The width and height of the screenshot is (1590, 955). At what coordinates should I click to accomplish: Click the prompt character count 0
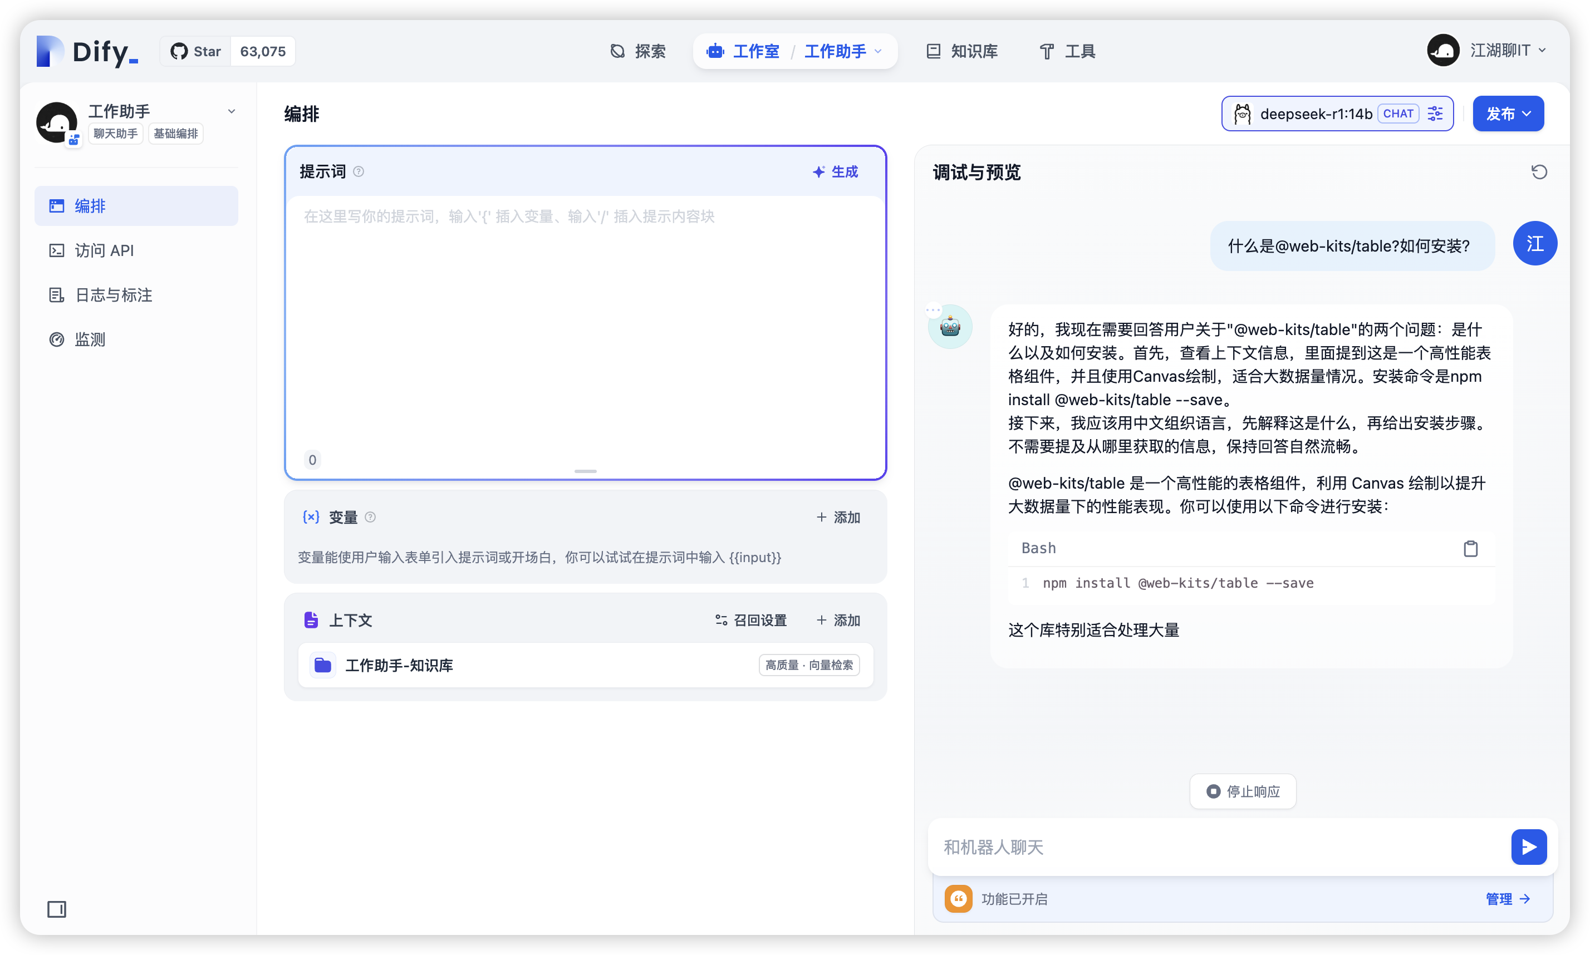[312, 460]
